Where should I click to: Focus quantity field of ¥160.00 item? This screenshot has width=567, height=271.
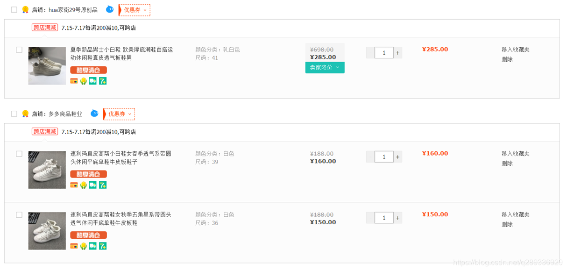[x=384, y=157]
